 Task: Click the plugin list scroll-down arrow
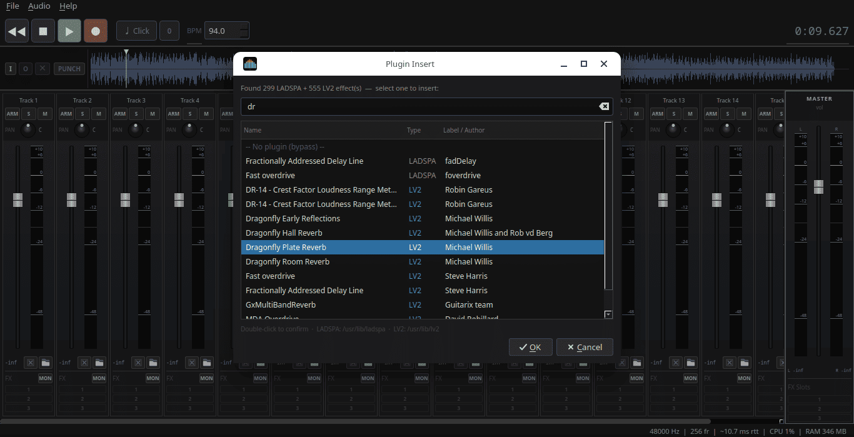click(x=608, y=314)
